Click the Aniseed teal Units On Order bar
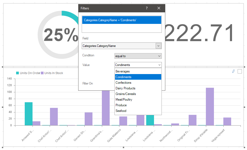247x150 pixels. 28,114
